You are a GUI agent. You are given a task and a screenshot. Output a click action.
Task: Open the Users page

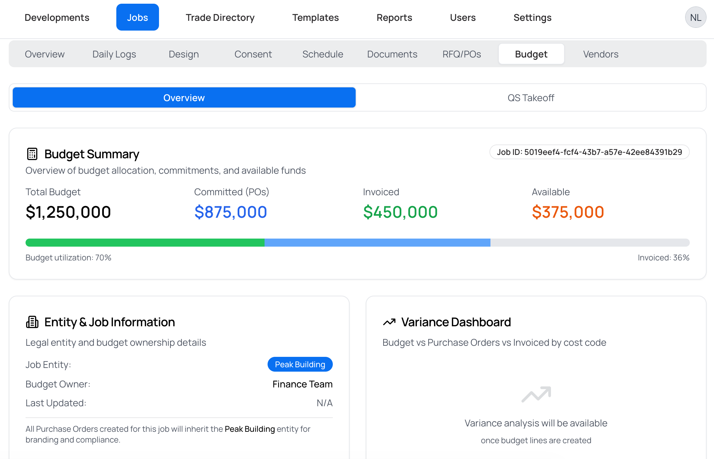[463, 17]
